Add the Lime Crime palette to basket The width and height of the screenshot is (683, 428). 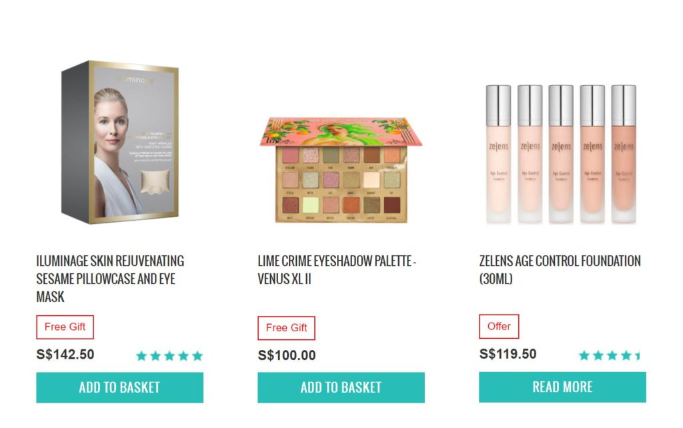[x=341, y=387]
